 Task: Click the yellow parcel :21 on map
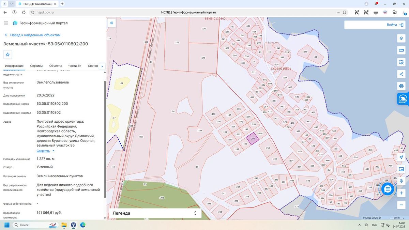pyautogui.click(x=121, y=83)
